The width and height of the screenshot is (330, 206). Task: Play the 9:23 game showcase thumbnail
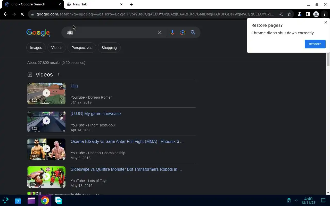(x=46, y=121)
